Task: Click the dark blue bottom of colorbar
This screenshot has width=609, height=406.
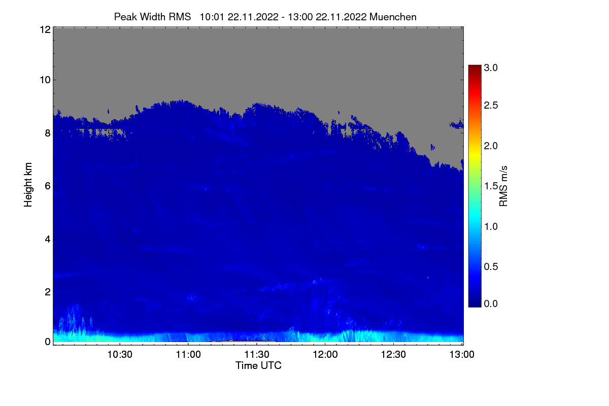Action: coord(474,301)
